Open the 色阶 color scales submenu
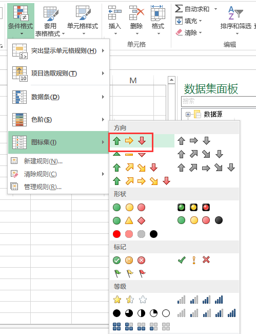Screen dimensions: 256x334 tap(58, 120)
